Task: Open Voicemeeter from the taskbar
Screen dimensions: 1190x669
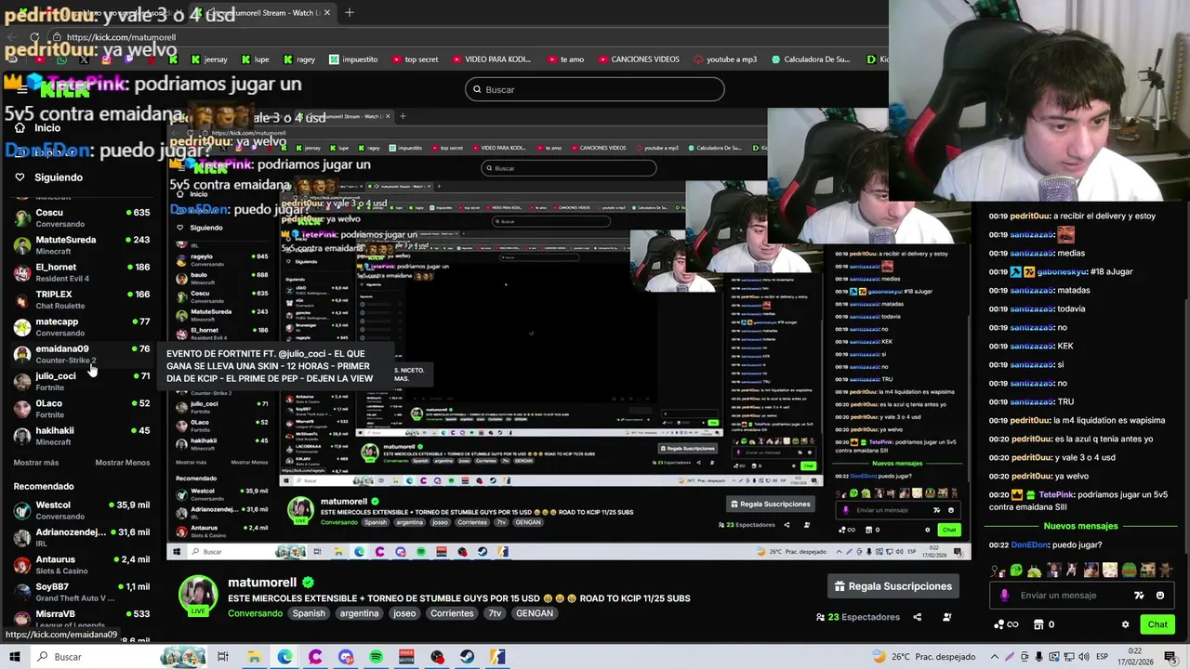Action: point(406,657)
